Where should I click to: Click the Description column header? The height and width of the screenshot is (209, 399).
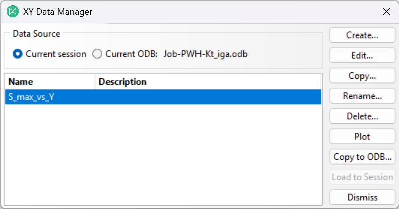pyautogui.click(x=208, y=82)
